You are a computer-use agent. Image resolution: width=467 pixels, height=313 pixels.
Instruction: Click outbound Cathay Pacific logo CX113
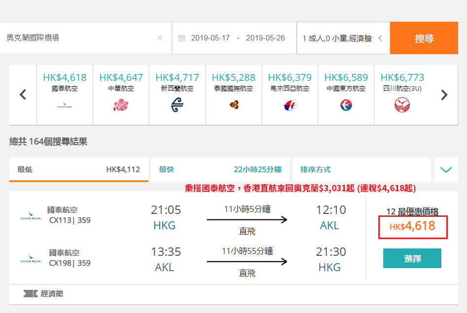pyautogui.click(x=31, y=216)
